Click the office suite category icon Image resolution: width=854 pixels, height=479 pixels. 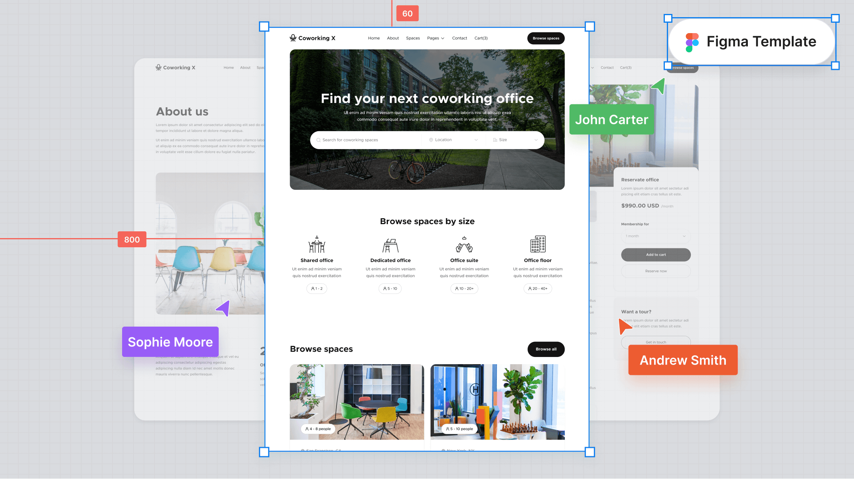(x=464, y=244)
